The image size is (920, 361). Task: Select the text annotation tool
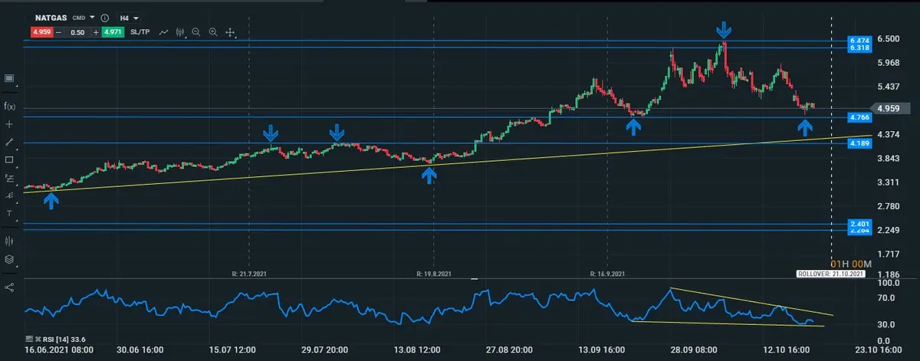click(9, 214)
